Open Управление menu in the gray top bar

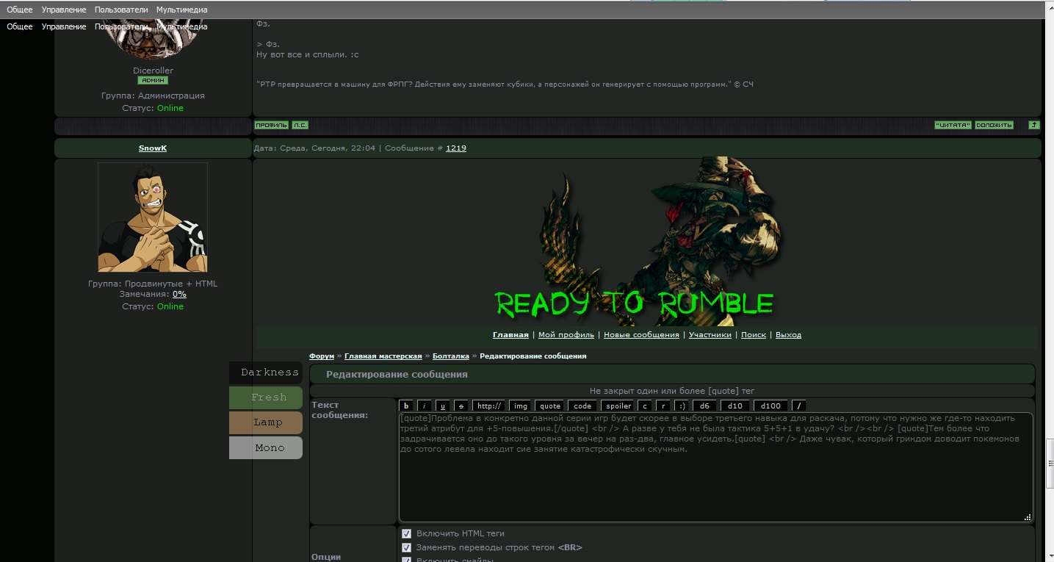coord(64,10)
